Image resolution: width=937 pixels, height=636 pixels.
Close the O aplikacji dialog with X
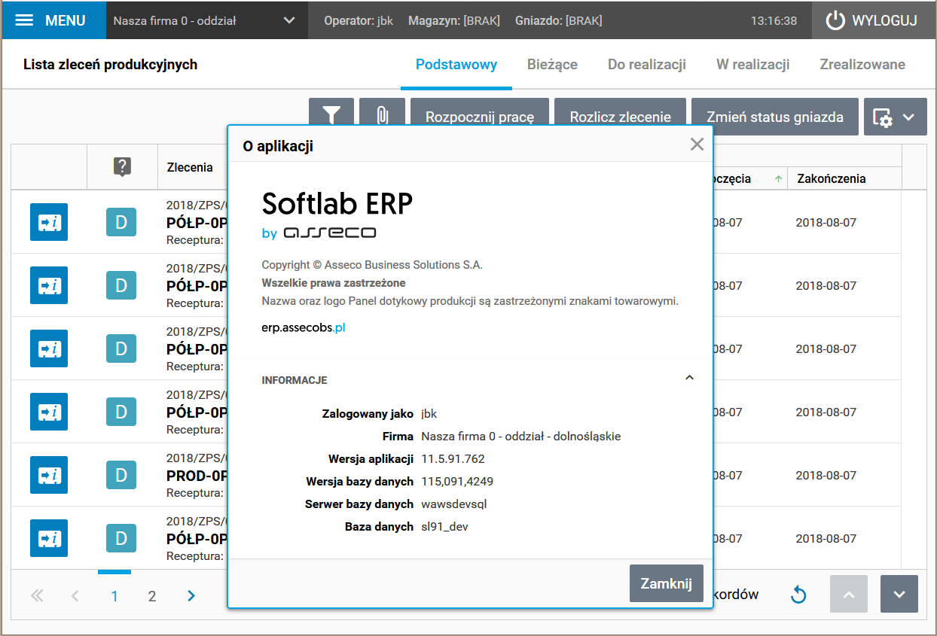click(697, 145)
